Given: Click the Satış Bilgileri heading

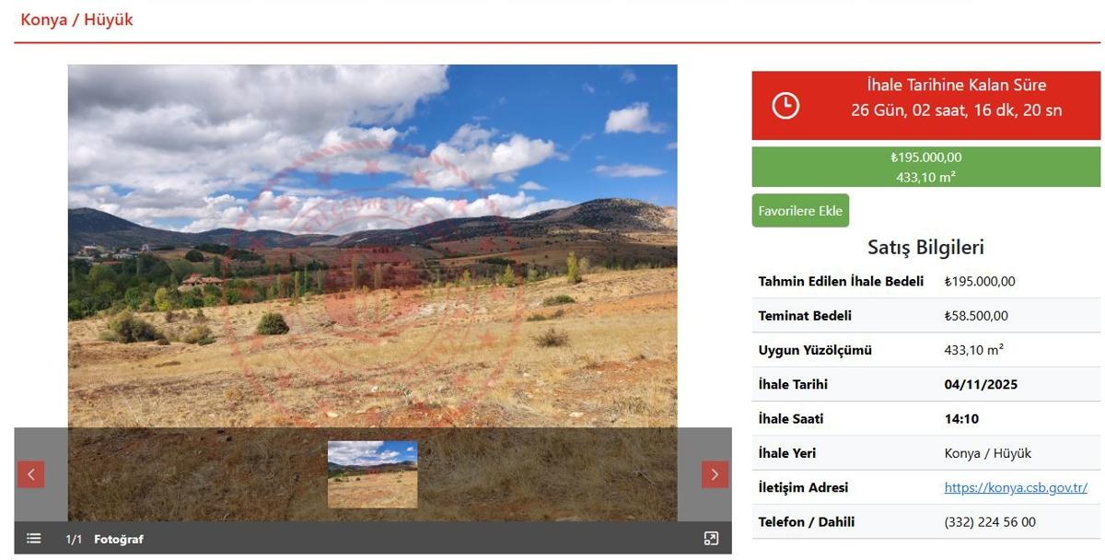Looking at the screenshot, I should click(x=925, y=247).
